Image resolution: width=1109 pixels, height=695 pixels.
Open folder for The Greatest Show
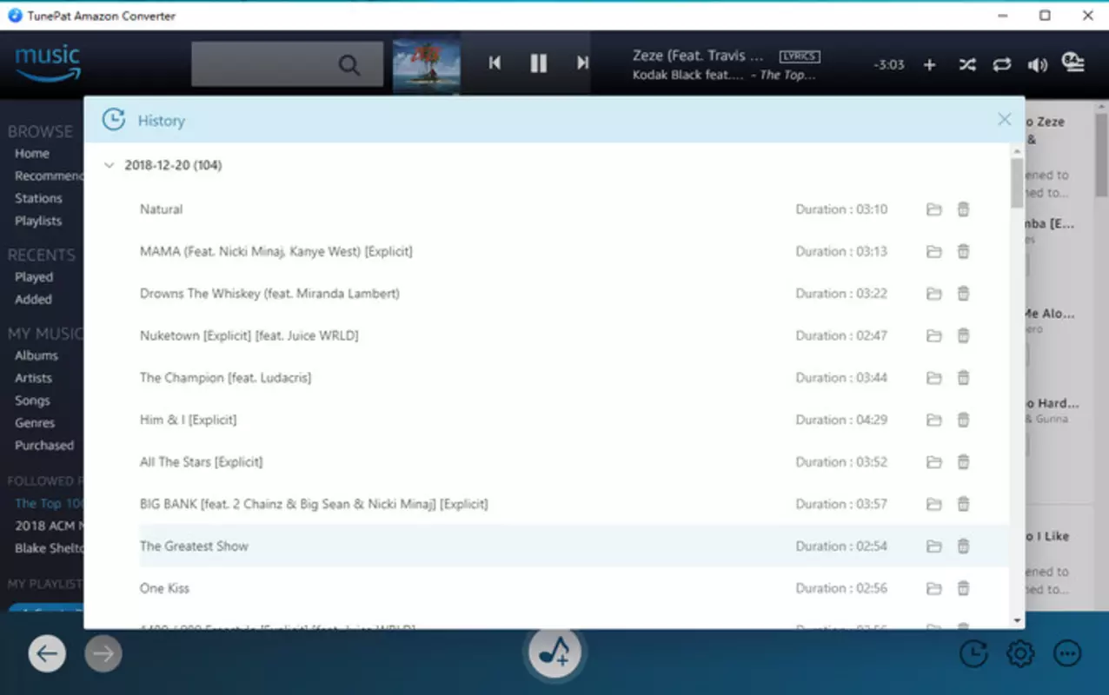point(933,546)
